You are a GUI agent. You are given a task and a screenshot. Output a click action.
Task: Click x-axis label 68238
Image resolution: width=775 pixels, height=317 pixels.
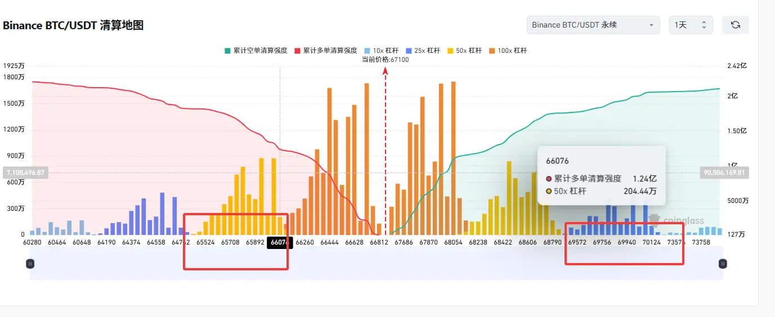(x=478, y=242)
